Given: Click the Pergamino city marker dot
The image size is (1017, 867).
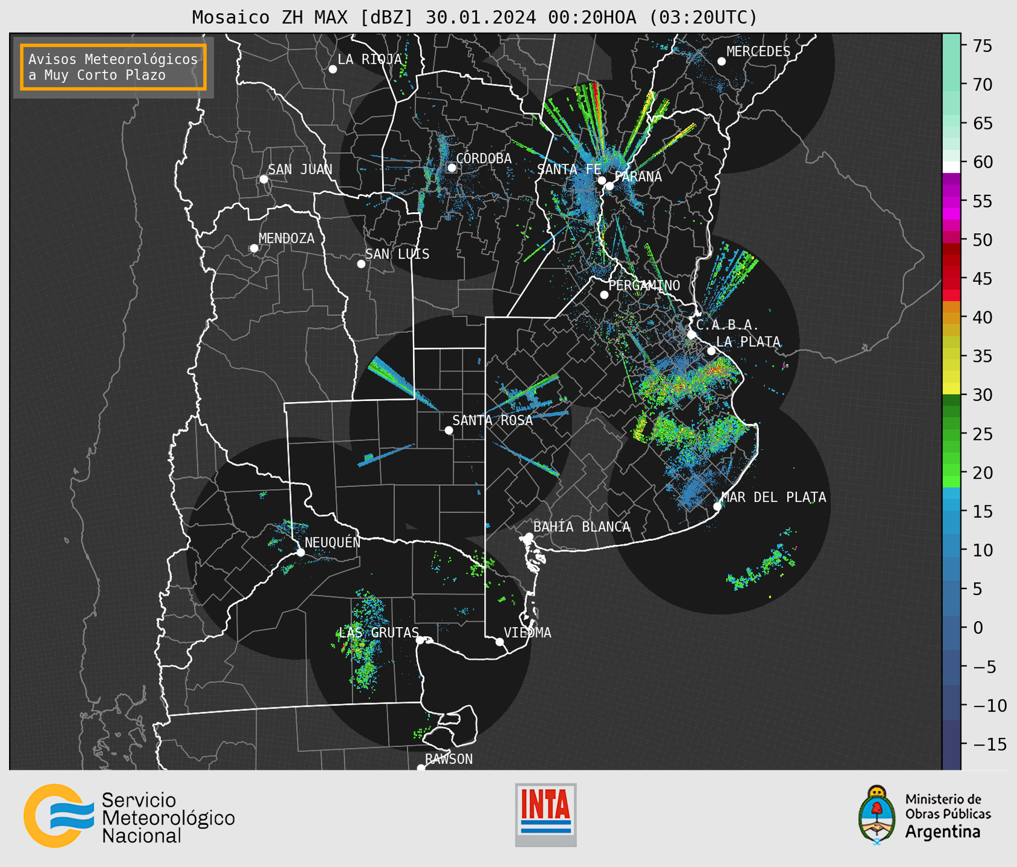Looking at the screenshot, I should 604,295.
